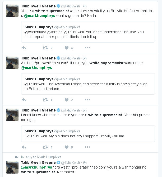Screen dimensions: 162x177
Task: Retweet the tweet posted 4h ago
Action: point(45,48)
